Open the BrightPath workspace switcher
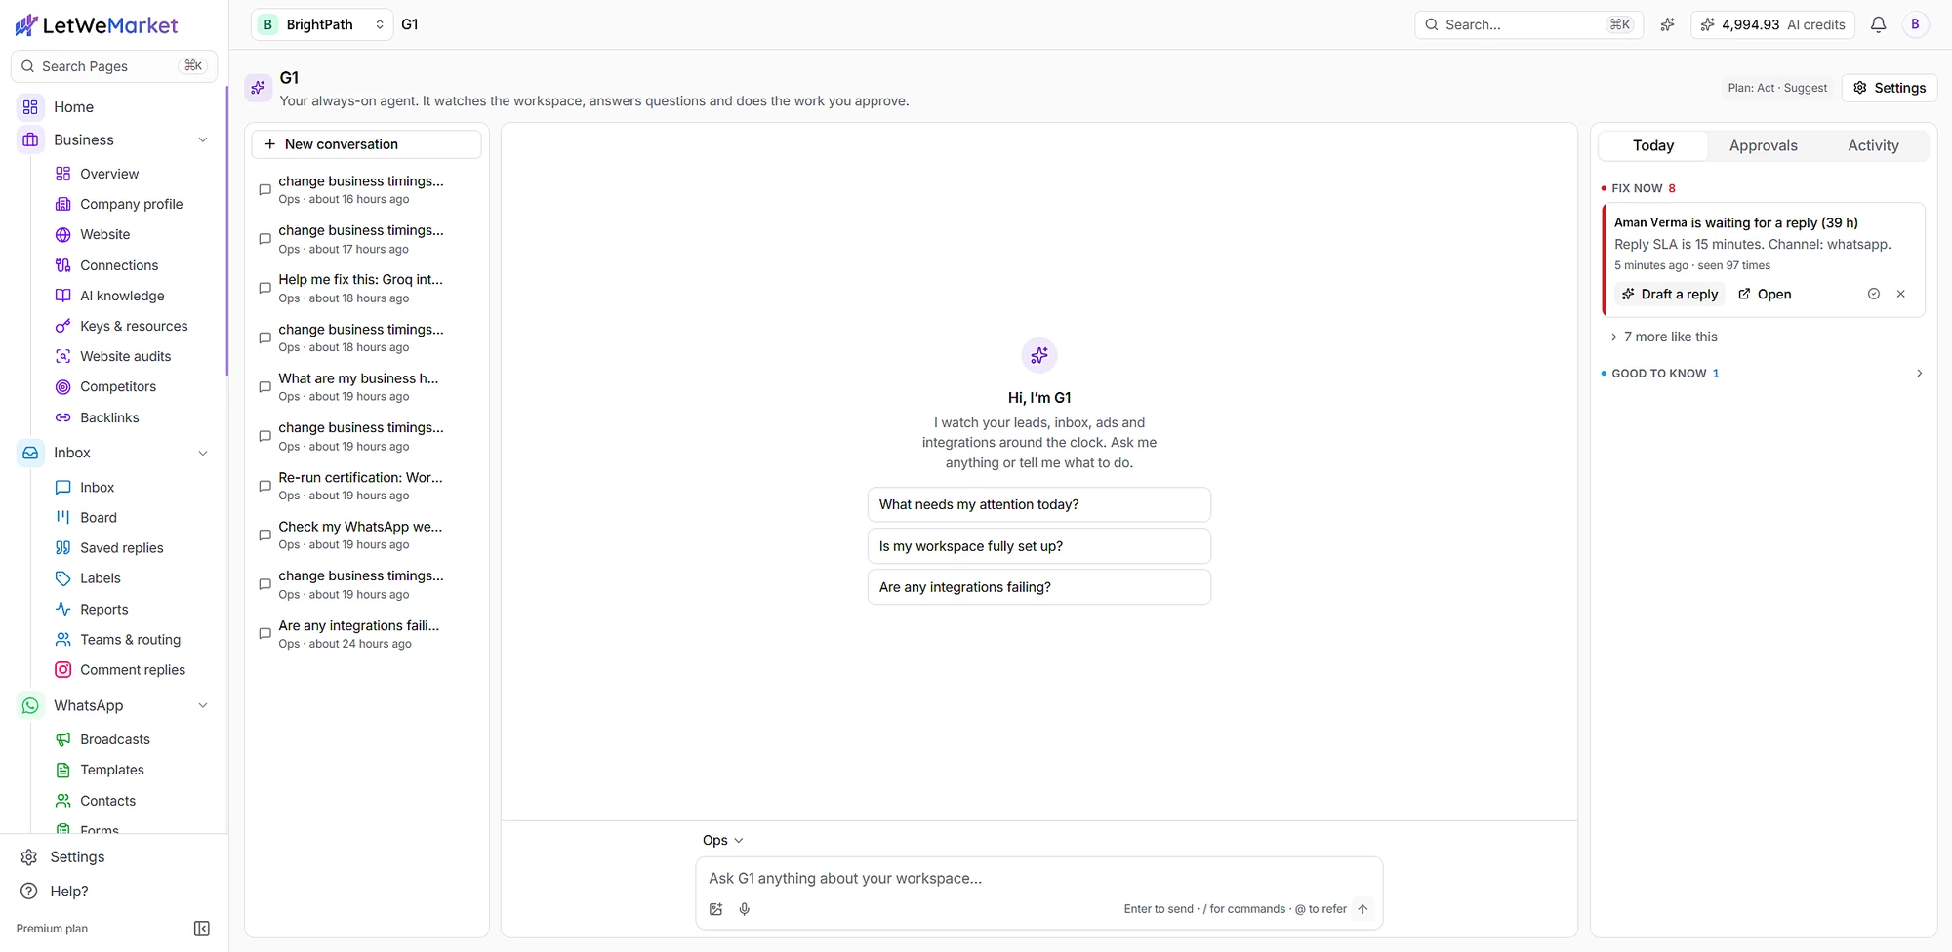Image resolution: width=1952 pixels, height=952 pixels. [x=322, y=24]
